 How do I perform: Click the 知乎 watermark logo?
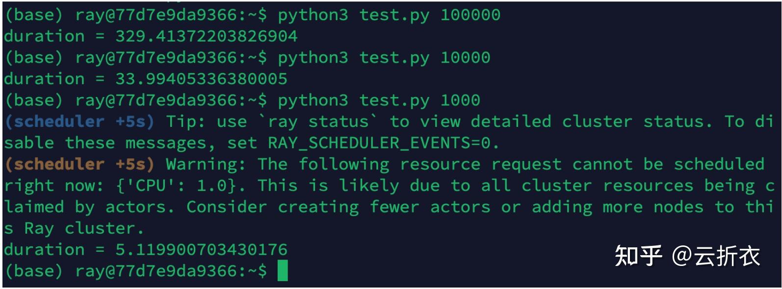click(638, 256)
